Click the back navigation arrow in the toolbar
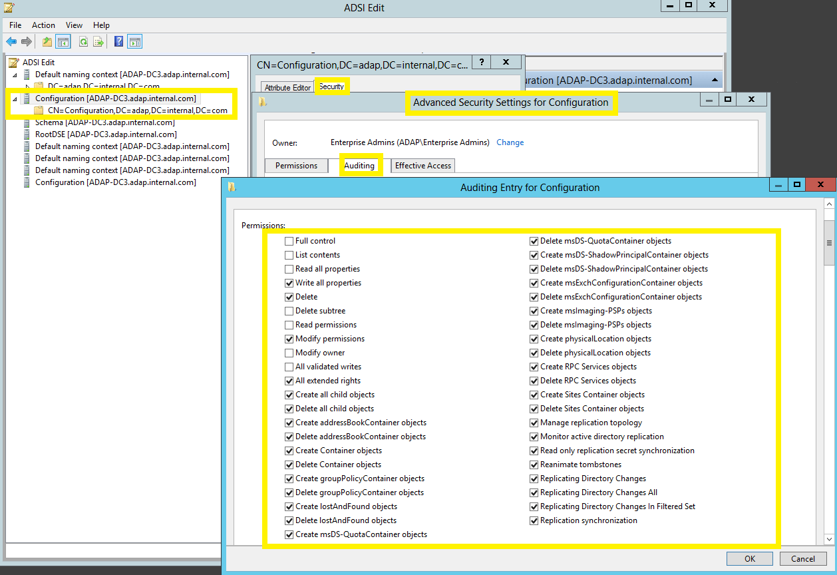This screenshot has height=575, width=837. pyautogui.click(x=11, y=41)
